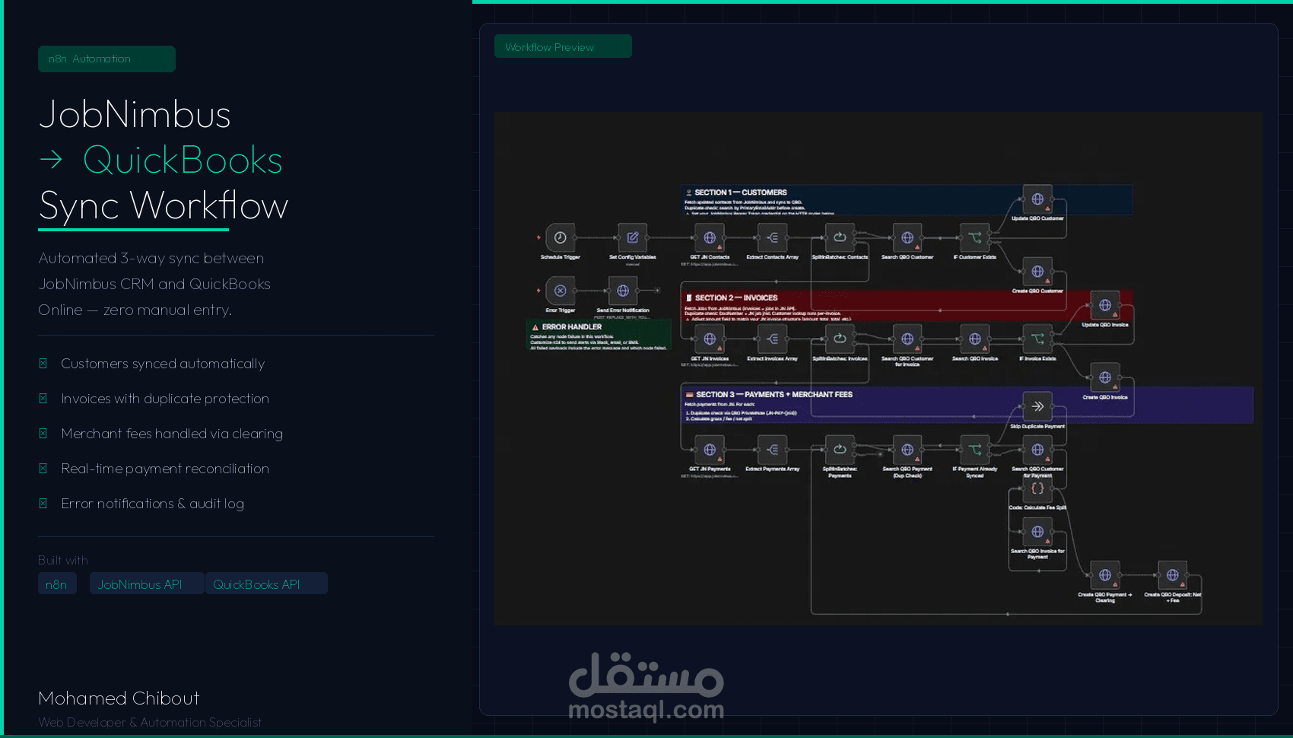The height and width of the screenshot is (738, 1293).
Task: Open Search QBO Customer for Invoice node
Action: click(x=907, y=339)
